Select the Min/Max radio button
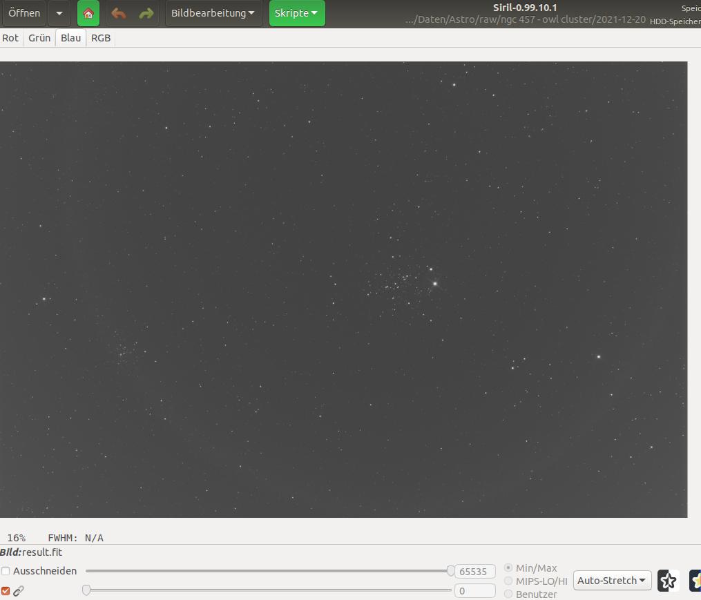Image resolution: width=701 pixels, height=600 pixels. pos(508,568)
